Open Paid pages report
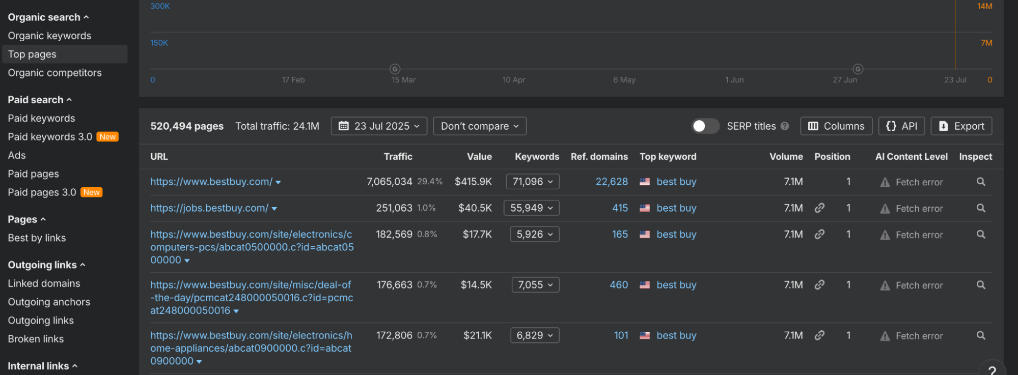 click(x=33, y=174)
